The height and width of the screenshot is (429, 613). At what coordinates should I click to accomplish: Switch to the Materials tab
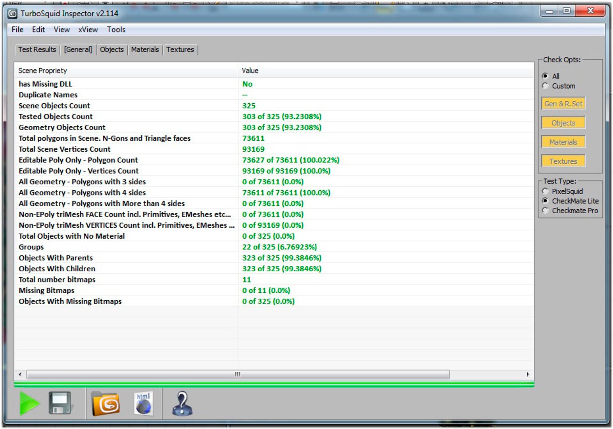click(145, 50)
